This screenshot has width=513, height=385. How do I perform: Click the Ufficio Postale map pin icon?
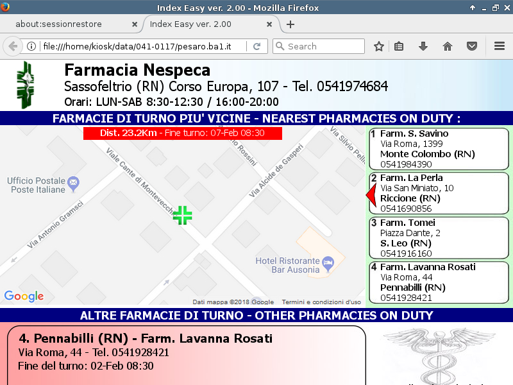[x=73, y=184]
